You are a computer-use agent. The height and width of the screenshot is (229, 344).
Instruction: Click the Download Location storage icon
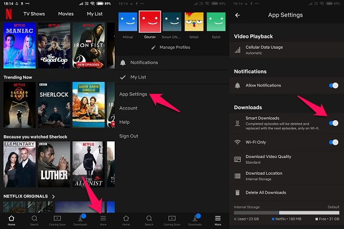click(237, 176)
